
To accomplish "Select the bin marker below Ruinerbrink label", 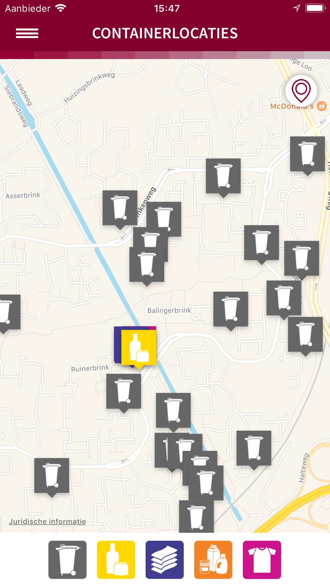I will (x=123, y=392).
